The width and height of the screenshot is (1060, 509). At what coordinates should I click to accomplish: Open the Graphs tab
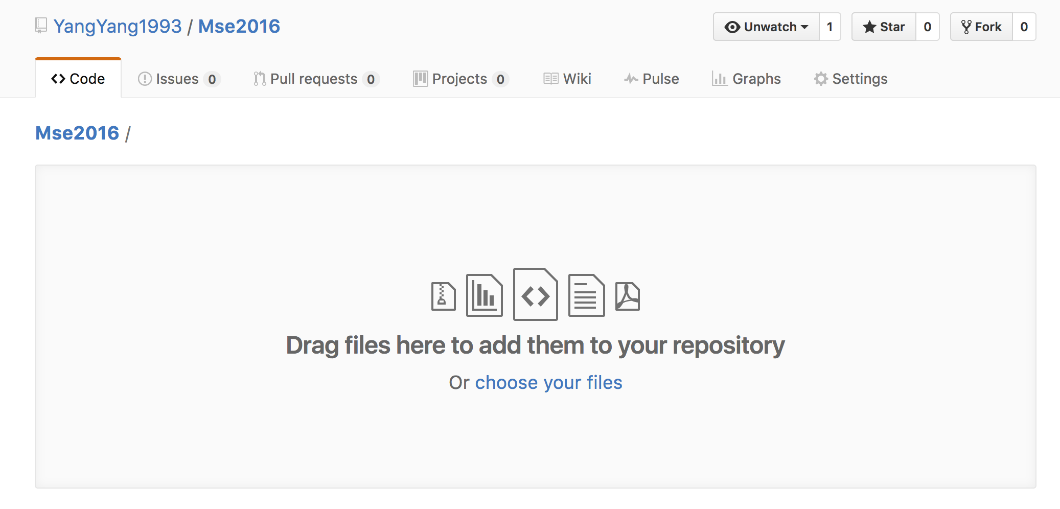pyautogui.click(x=746, y=79)
